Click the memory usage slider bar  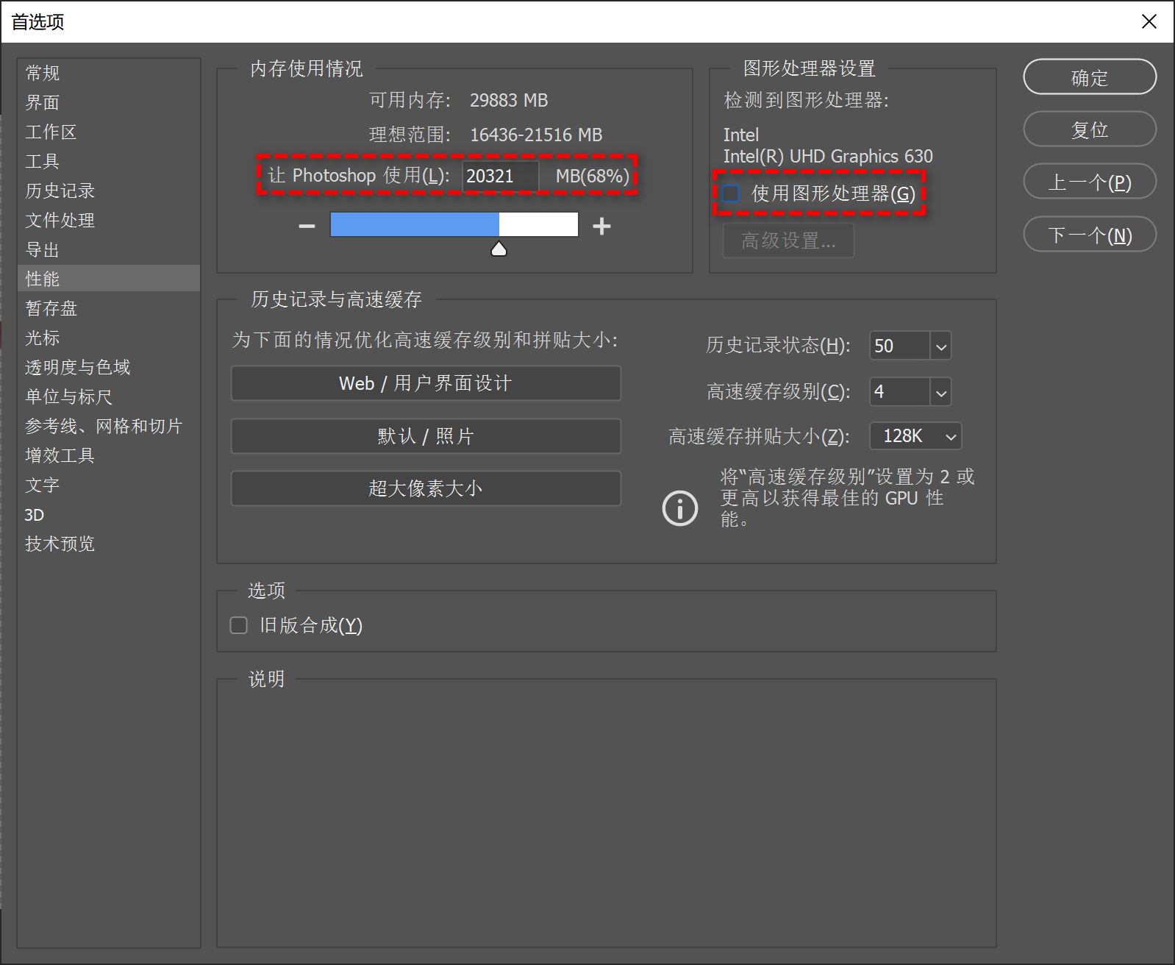pos(454,224)
